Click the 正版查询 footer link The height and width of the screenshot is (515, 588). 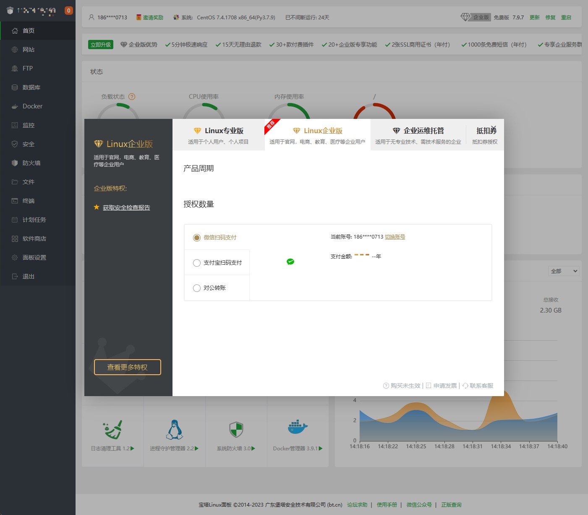(451, 505)
